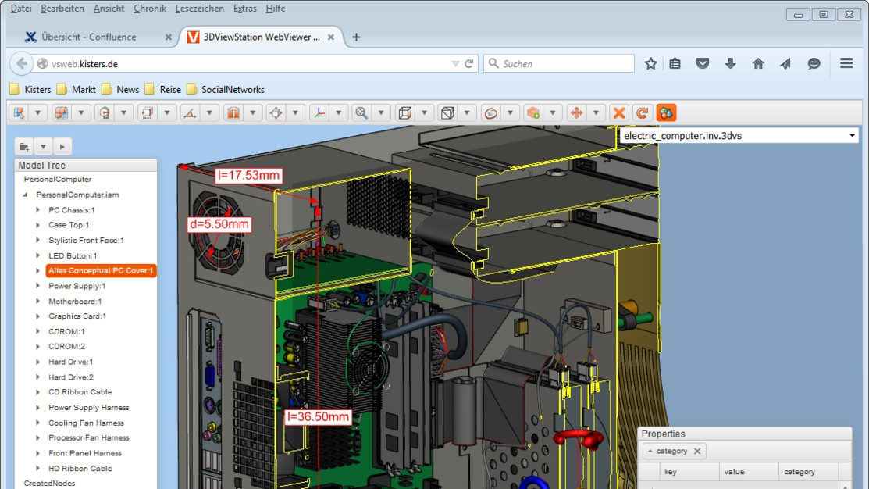This screenshot has height=489, width=869.
Task: Select the zoom magnifier tool
Action: click(361, 113)
